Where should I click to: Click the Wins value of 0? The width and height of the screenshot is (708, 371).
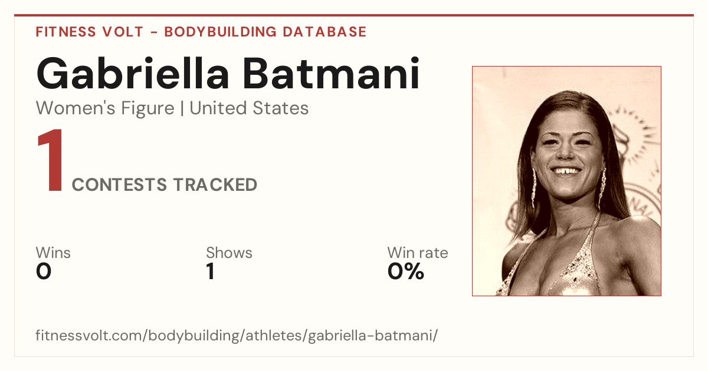click(x=44, y=271)
